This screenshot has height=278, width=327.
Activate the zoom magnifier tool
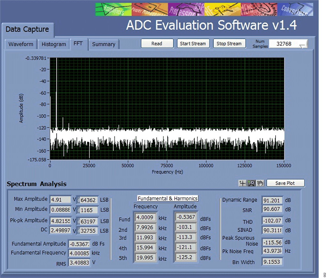(x=252, y=183)
